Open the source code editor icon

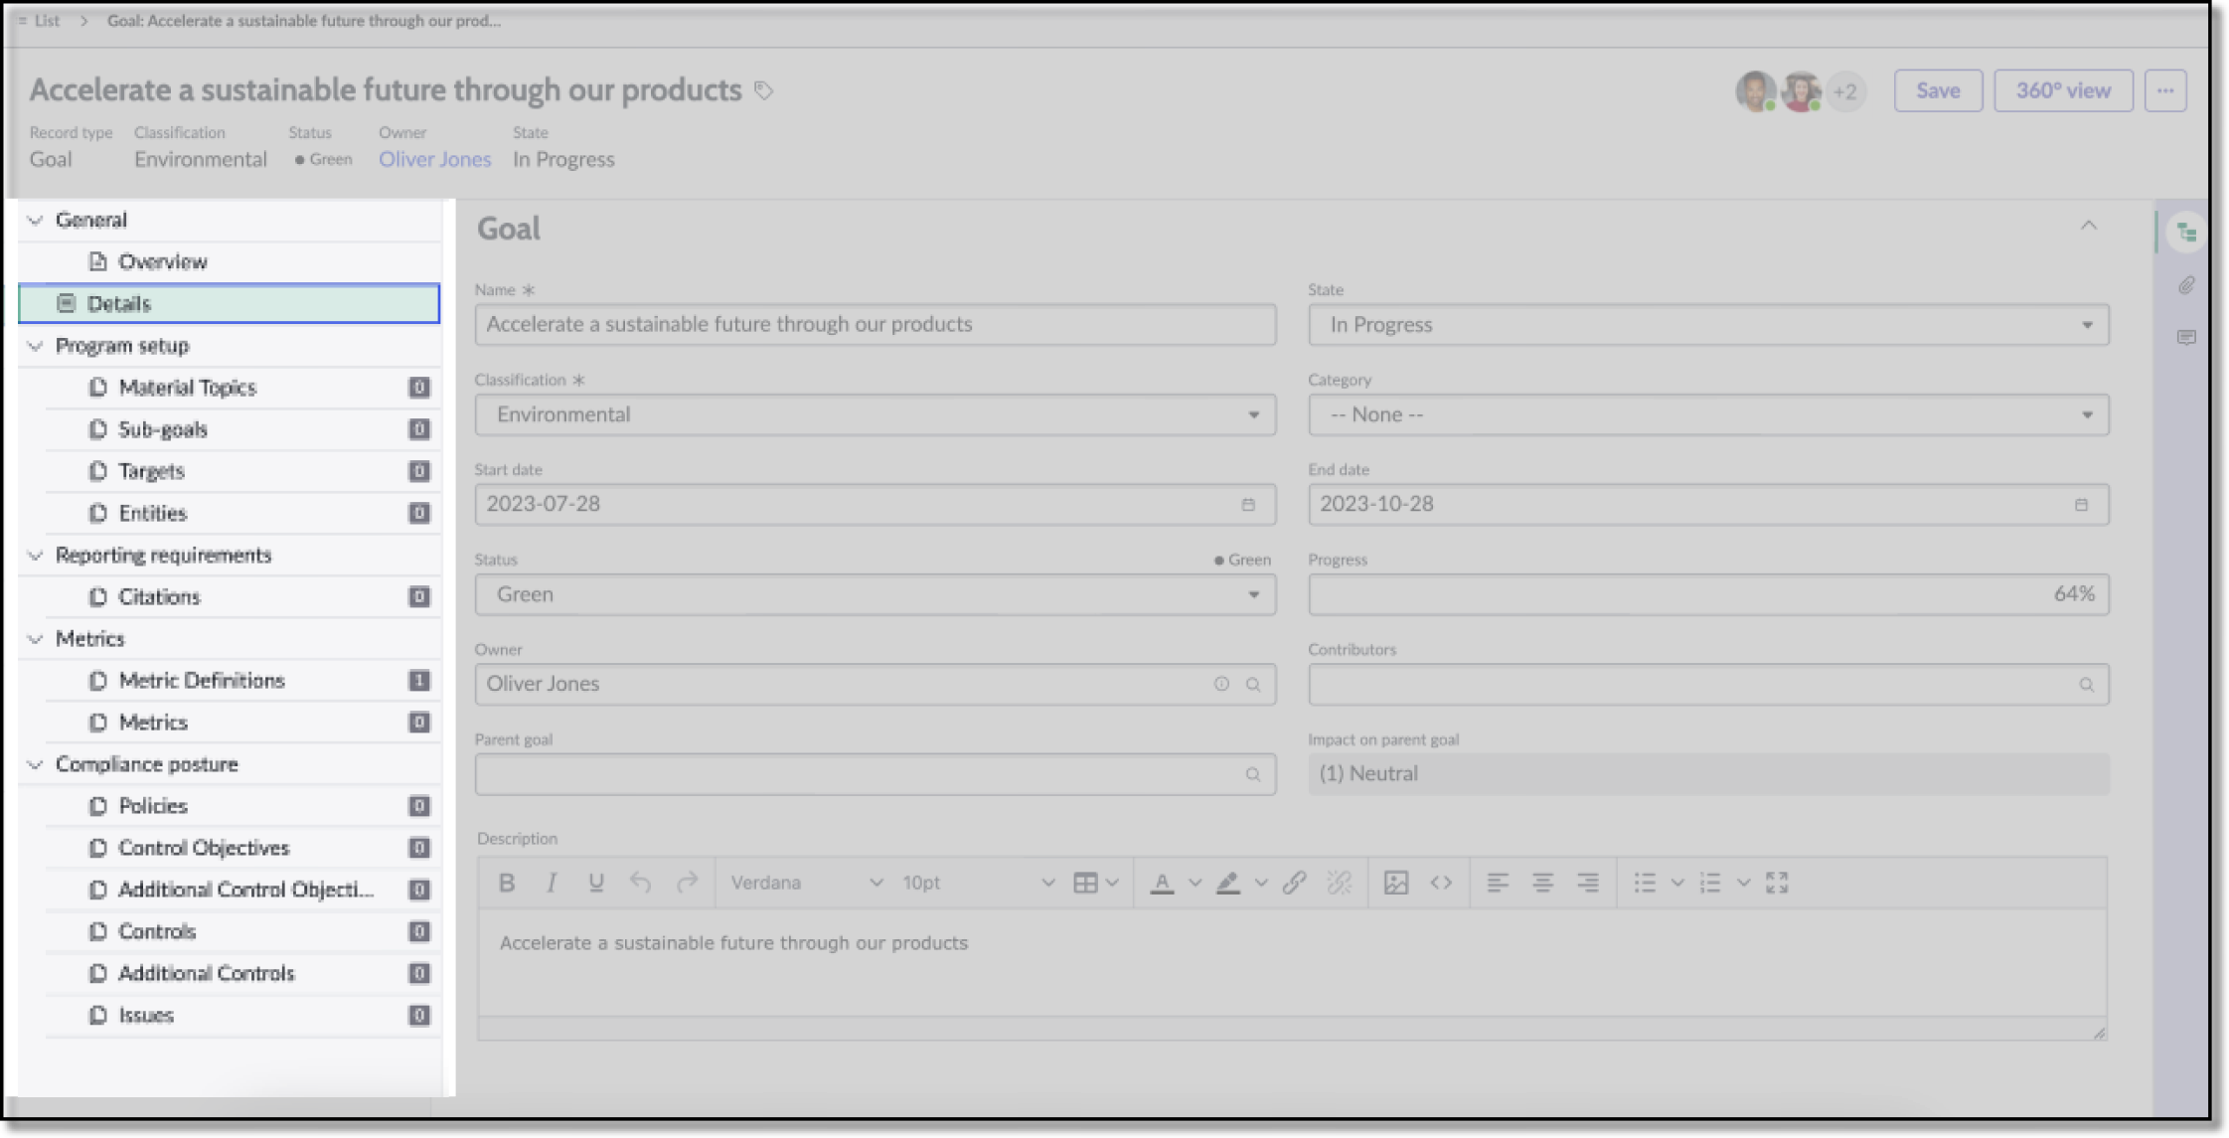[x=1441, y=882]
